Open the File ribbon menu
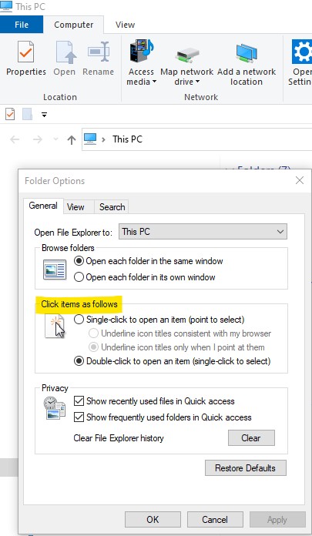The width and height of the screenshot is (312, 536). 22,25
